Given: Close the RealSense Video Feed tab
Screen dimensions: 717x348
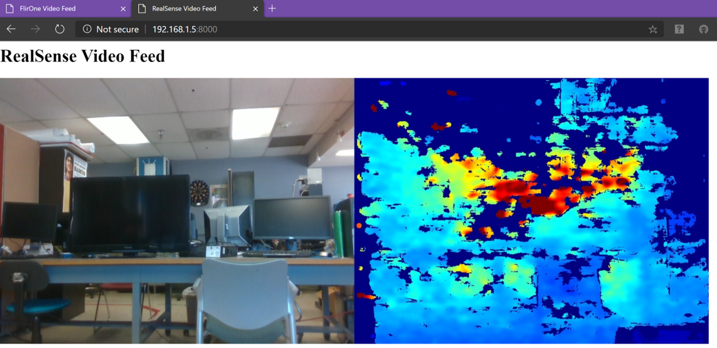Looking at the screenshot, I should tap(255, 9).
